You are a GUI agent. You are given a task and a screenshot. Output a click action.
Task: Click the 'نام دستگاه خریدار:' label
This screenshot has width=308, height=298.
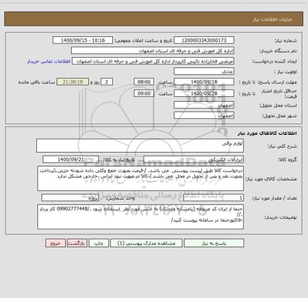point(278,51)
